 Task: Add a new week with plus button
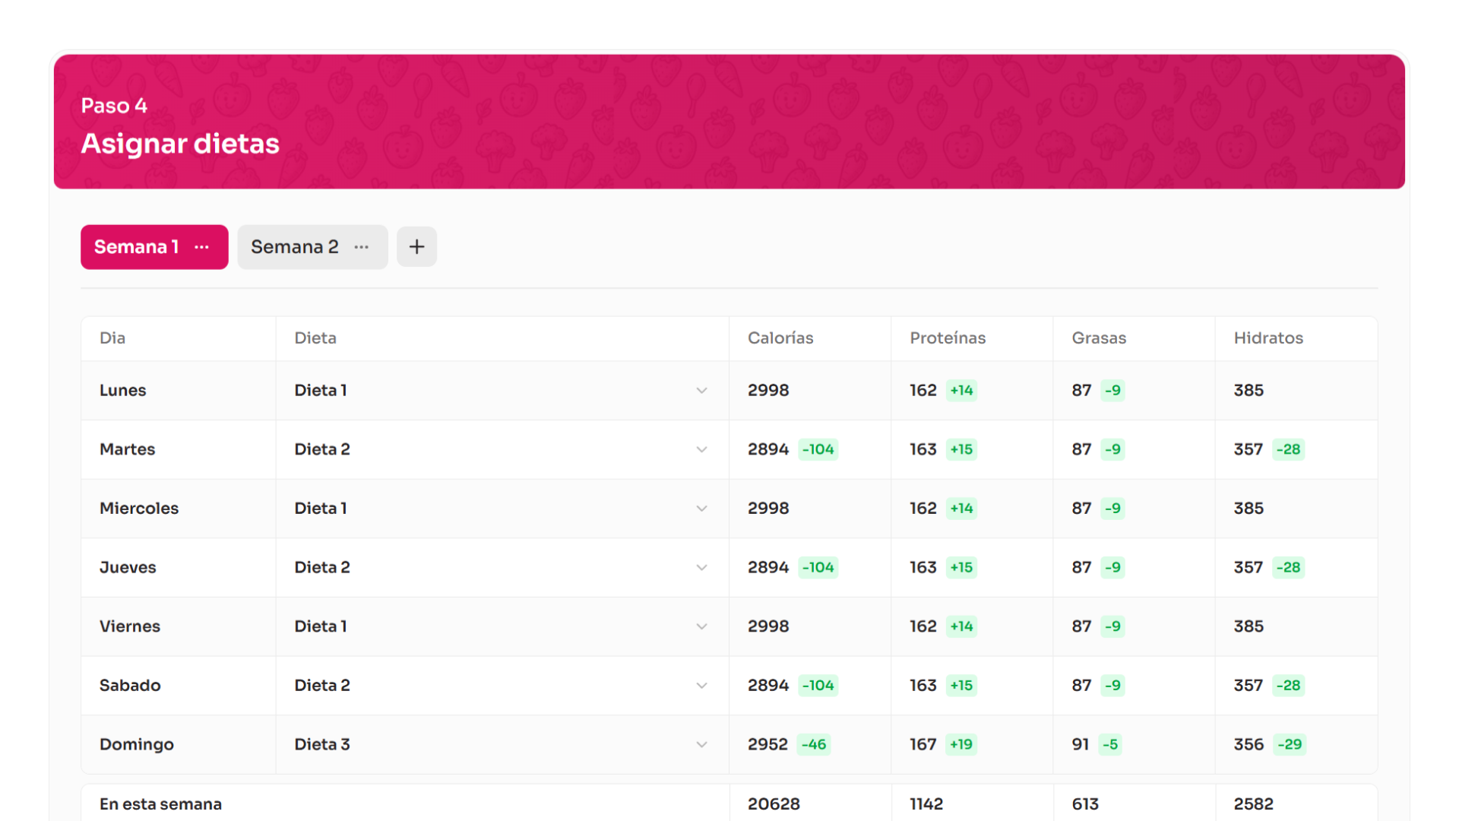[416, 247]
